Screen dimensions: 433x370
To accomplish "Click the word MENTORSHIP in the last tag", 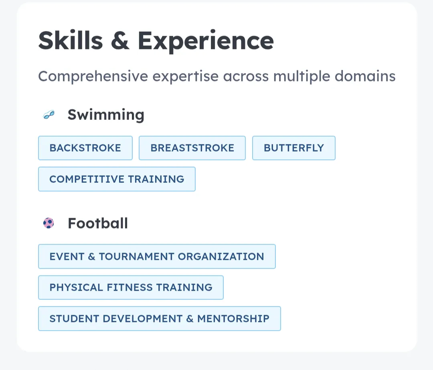I will click(233, 319).
